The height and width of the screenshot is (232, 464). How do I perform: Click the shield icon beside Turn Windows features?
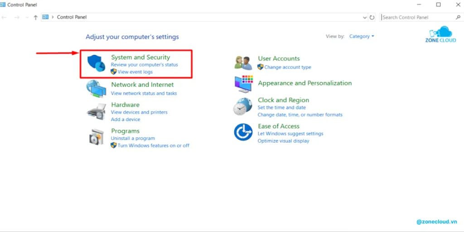[114, 145]
